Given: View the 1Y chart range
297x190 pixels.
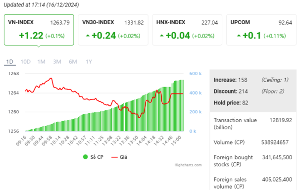Looking at the screenshot, I should click(x=89, y=62).
